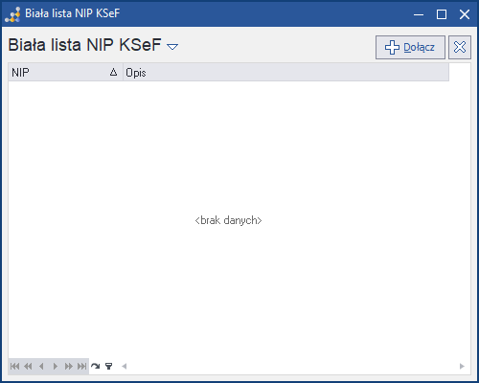The image size is (479, 383).
Task: Click the horizontal scrollbar left arrow
Action: pos(125,366)
